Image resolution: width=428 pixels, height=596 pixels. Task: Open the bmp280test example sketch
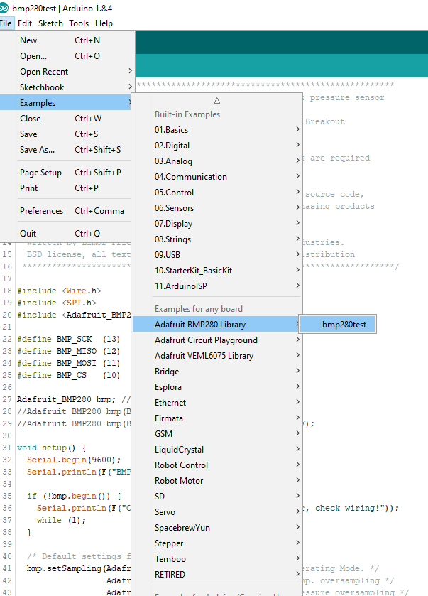pos(338,324)
